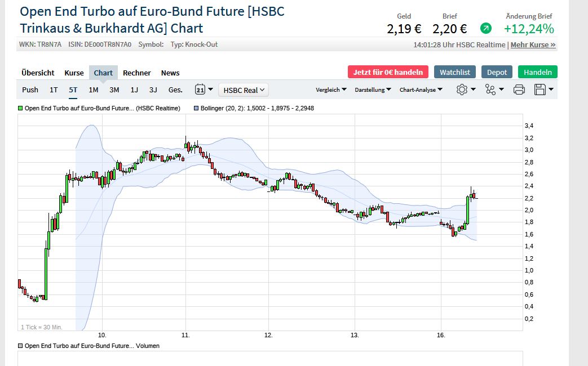Enable Push realtime updates
The width and height of the screenshot is (588, 366).
click(x=30, y=90)
